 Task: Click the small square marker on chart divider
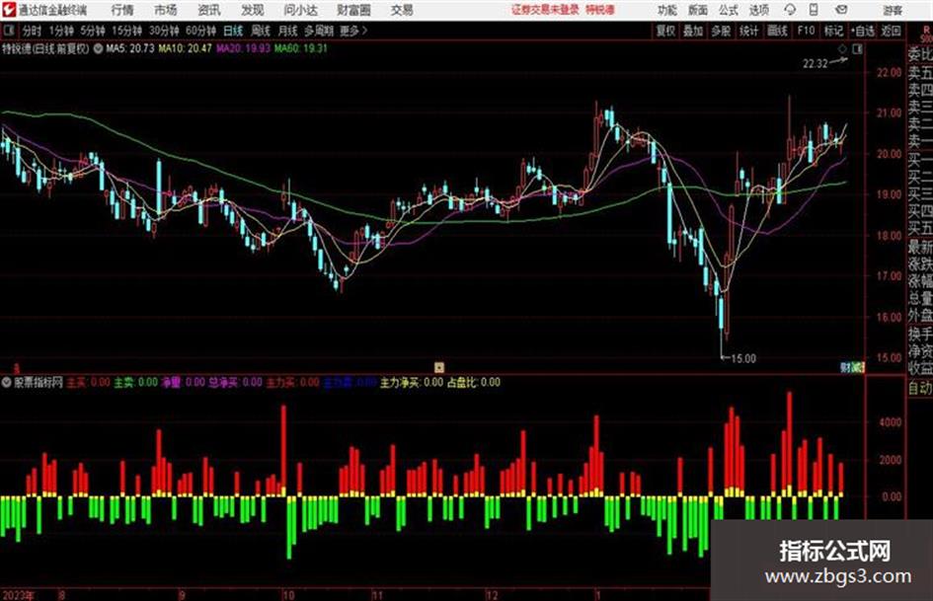tap(439, 367)
